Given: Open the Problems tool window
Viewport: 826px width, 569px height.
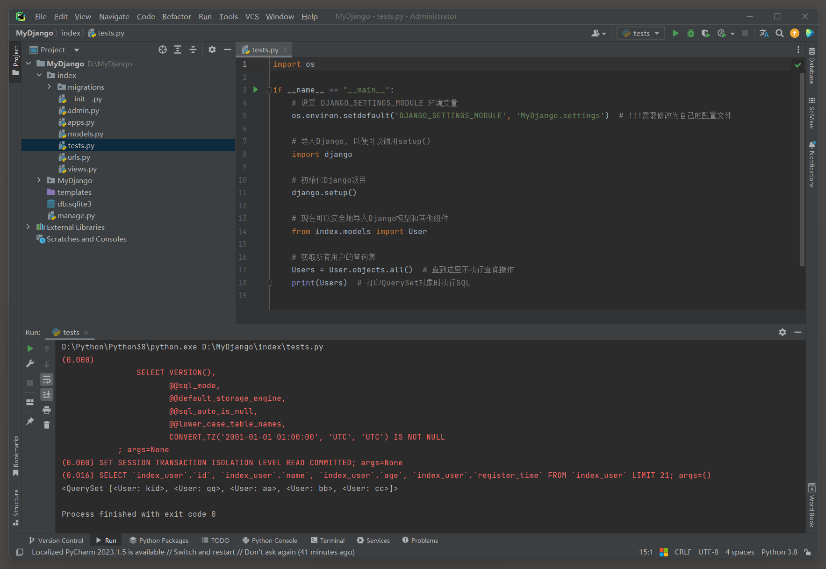Looking at the screenshot, I should tap(420, 541).
